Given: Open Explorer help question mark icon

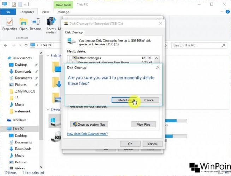Looking at the screenshot, I should 227,12.
